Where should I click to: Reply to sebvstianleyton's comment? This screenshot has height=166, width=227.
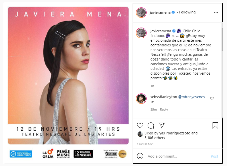164,110
